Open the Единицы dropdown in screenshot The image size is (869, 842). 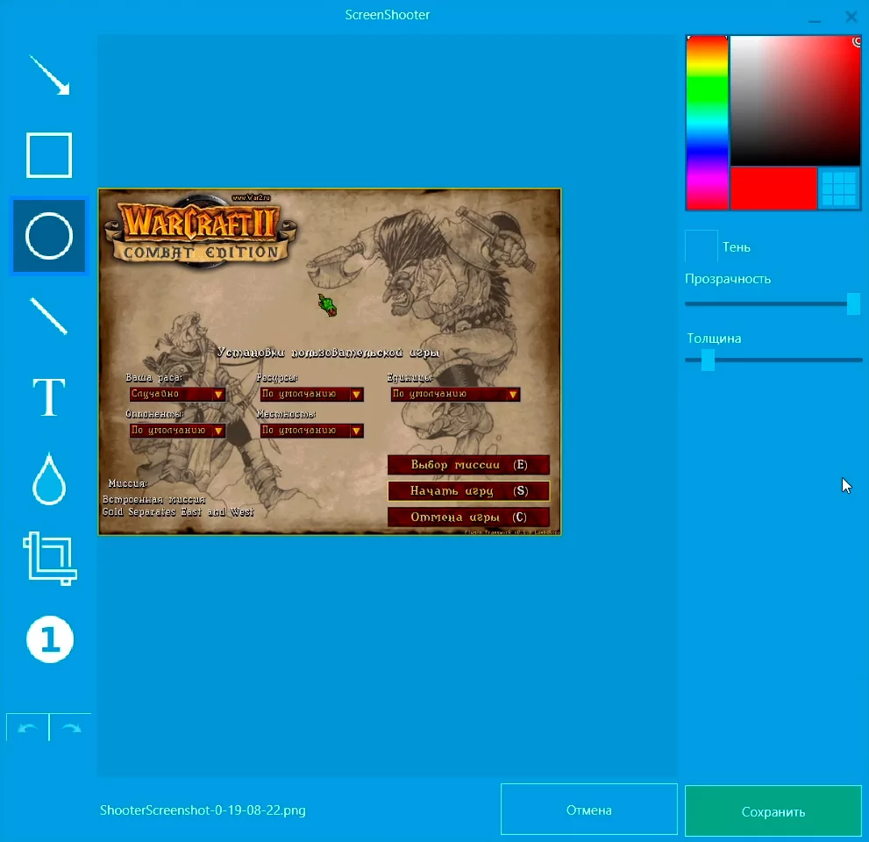pos(455,394)
